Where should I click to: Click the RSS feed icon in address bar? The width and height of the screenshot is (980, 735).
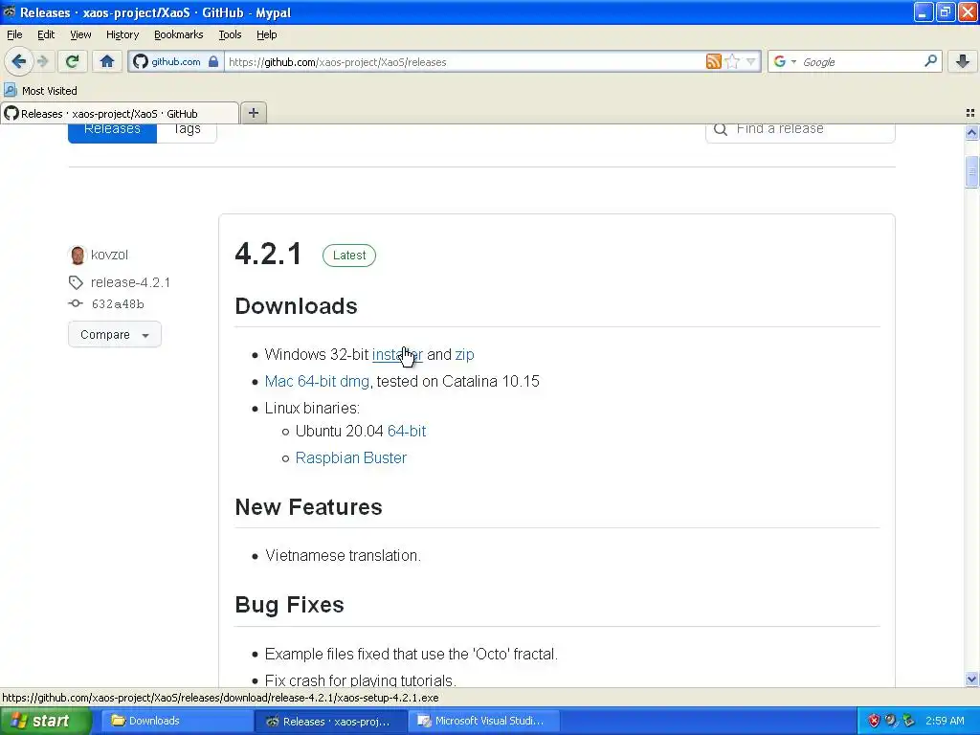pyautogui.click(x=713, y=61)
